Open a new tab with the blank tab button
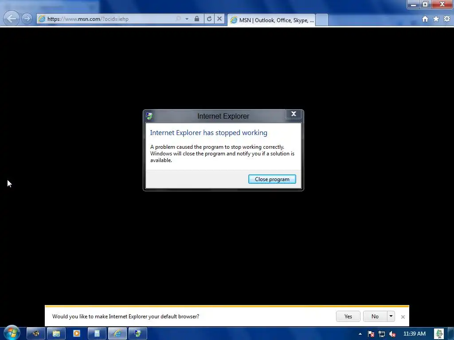Image resolution: width=454 pixels, height=340 pixels. [x=322, y=20]
